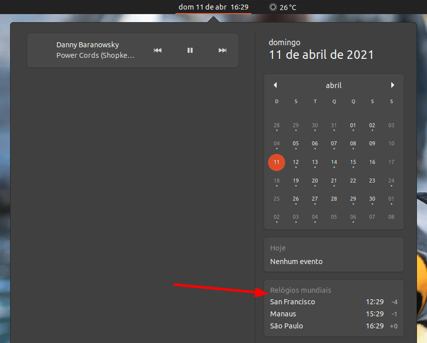Click the weather sun icon in top bar
427x343 pixels.
pos(273,7)
